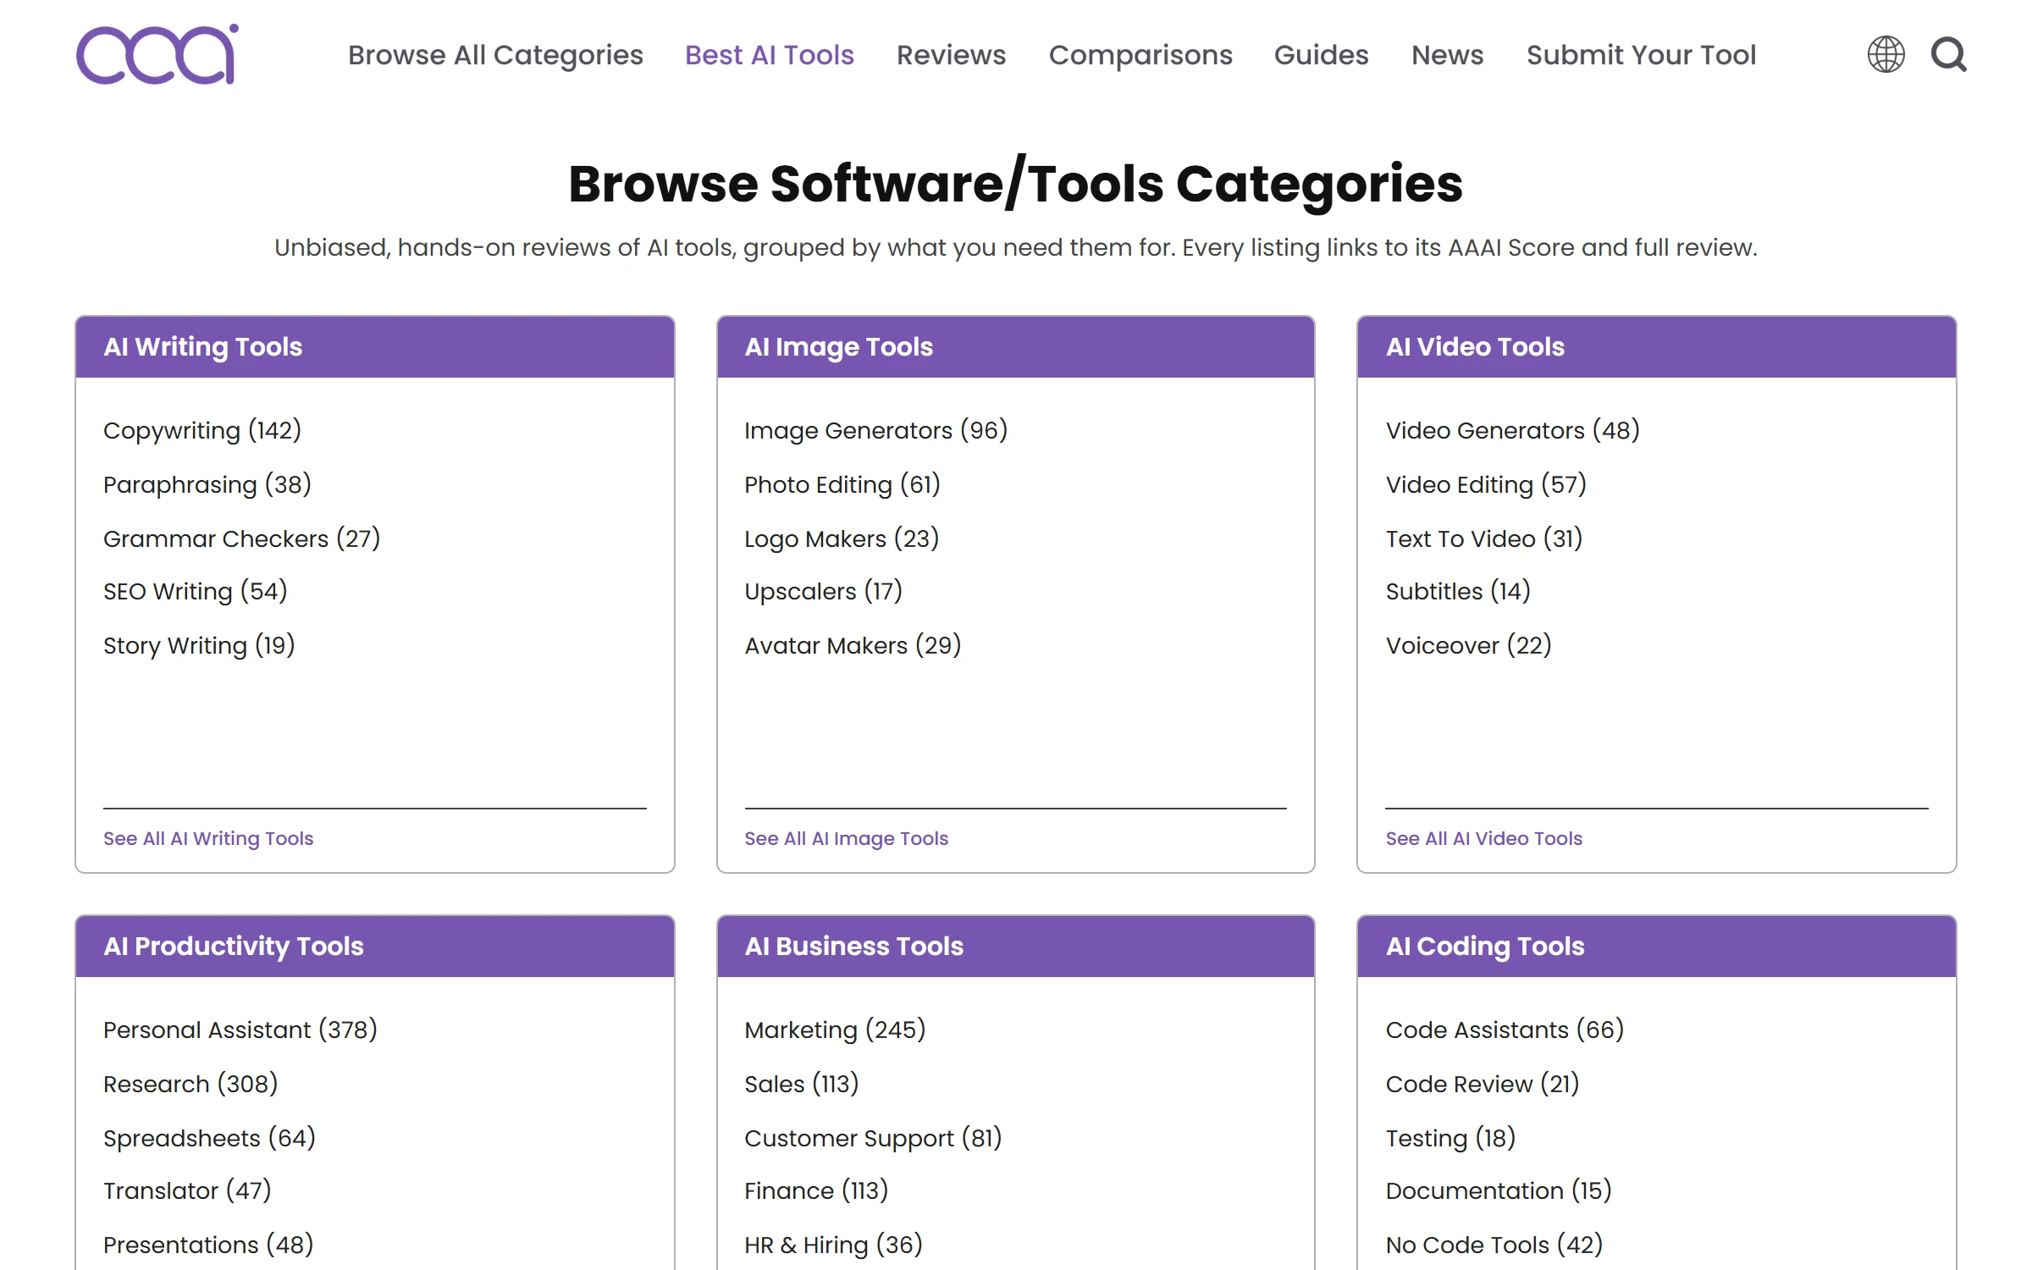The height and width of the screenshot is (1270, 2032).
Task: Select Video Editing (57)
Action: [x=1486, y=484]
